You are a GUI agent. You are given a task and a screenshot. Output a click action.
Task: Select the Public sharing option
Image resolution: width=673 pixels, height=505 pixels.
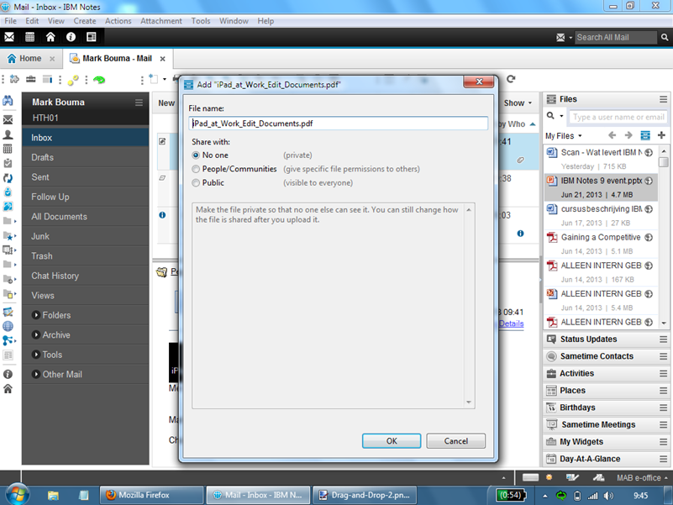(x=196, y=182)
